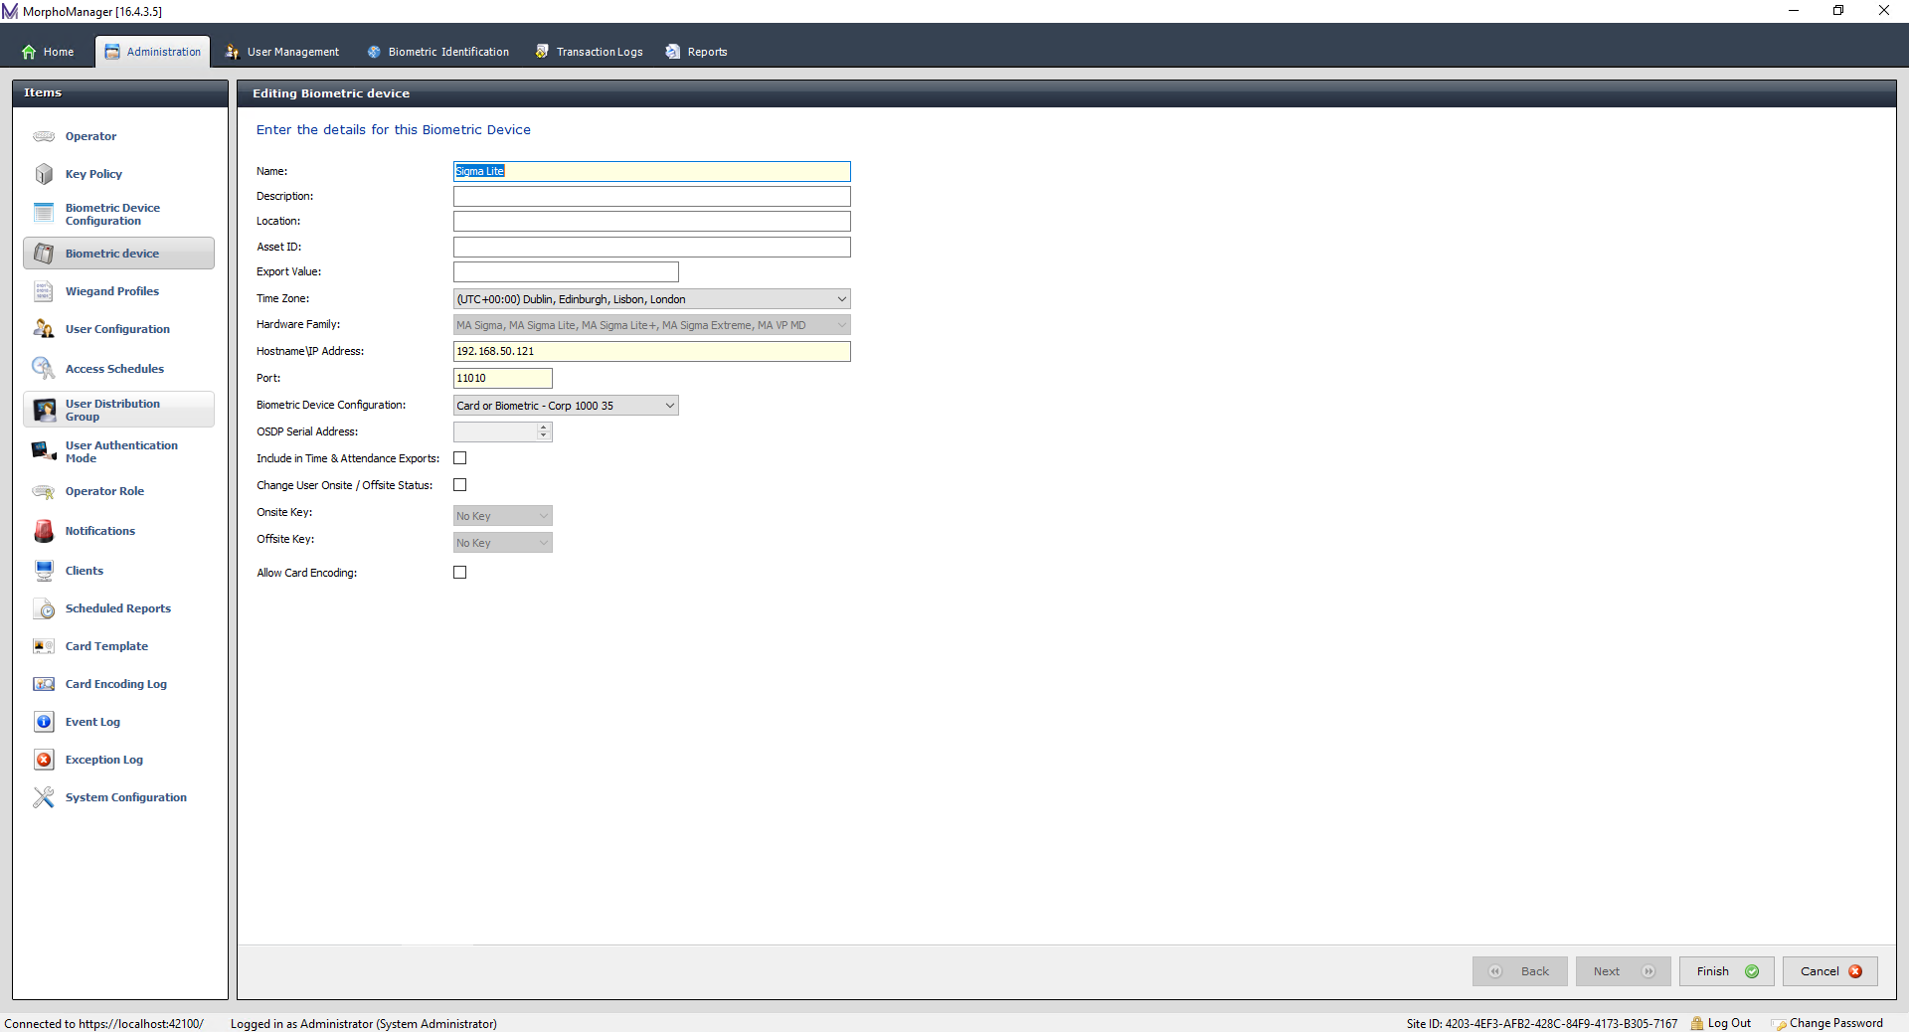Click the Next button
1909x1032 pixels.
pos(1624,971)
